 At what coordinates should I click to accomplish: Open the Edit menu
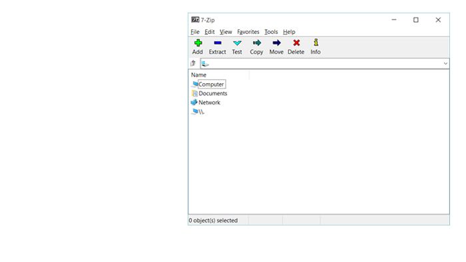click(x=210, y=32)
